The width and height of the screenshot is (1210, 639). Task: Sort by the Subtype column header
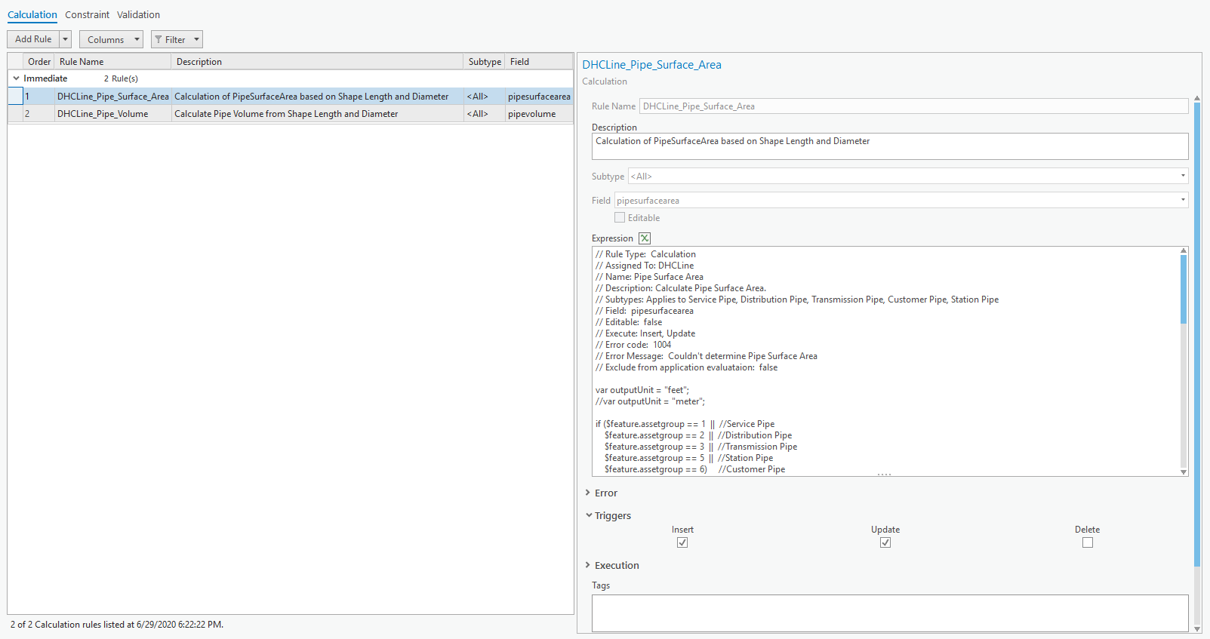point(485,62)
